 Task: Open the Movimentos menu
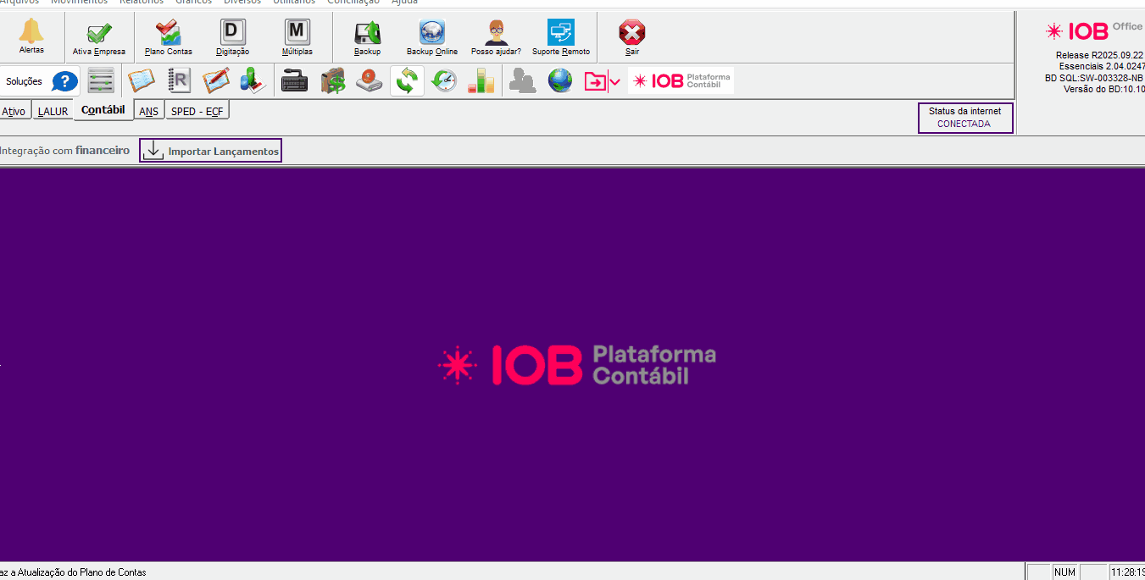click(x=79, y=3)
